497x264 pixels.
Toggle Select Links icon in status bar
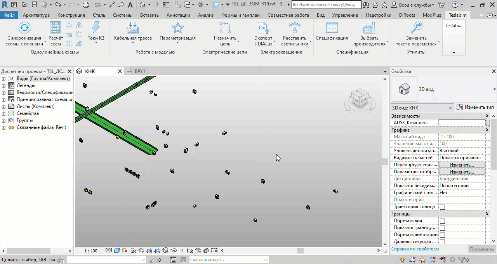coord(403,260)
